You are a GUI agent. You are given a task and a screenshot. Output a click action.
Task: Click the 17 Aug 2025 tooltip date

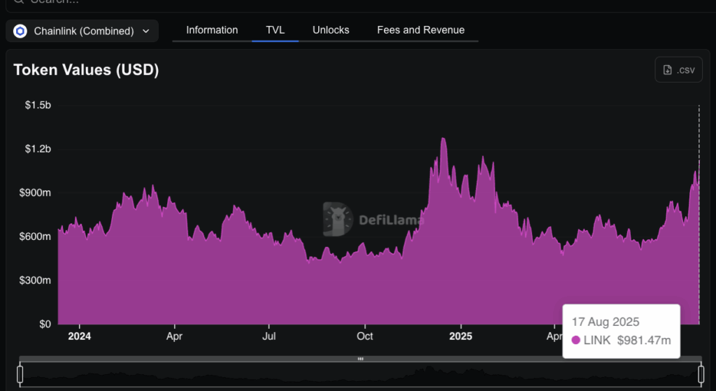coord(606,322)
